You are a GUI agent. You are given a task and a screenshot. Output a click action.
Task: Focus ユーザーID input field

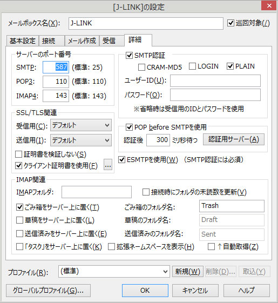pyautogui.click(x=215, y=80)
